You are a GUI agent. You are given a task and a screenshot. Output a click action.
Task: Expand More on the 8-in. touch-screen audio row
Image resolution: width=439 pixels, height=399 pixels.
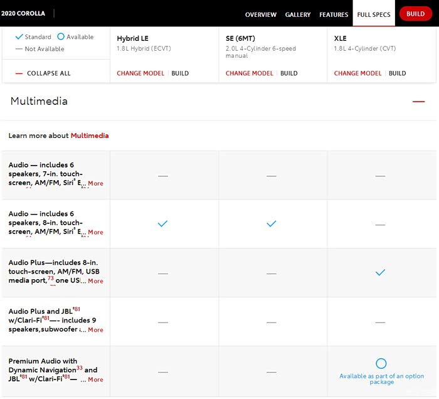(x=95, y=232)
